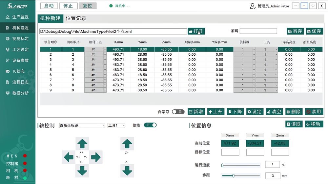Click 保存 save button
Screen dimensions: 328x184
(x=314, y=31)
